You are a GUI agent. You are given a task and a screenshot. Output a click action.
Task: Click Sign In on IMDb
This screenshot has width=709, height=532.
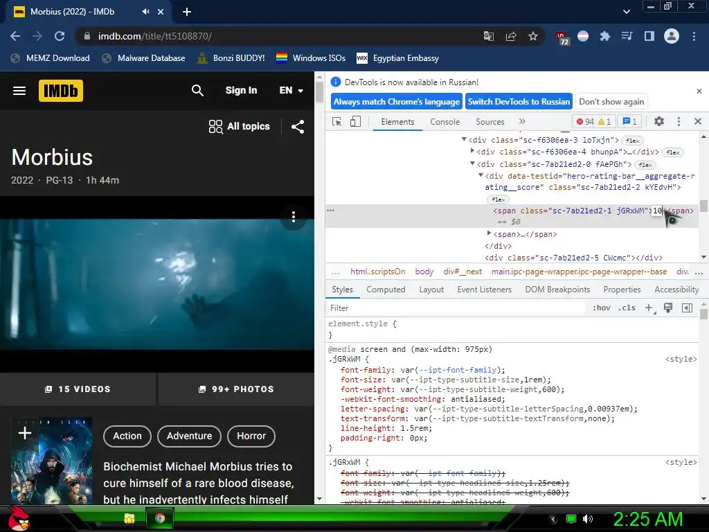tap(241, 91)
